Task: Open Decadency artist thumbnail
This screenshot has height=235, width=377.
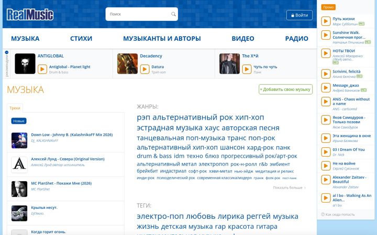Action: point(127,64)
